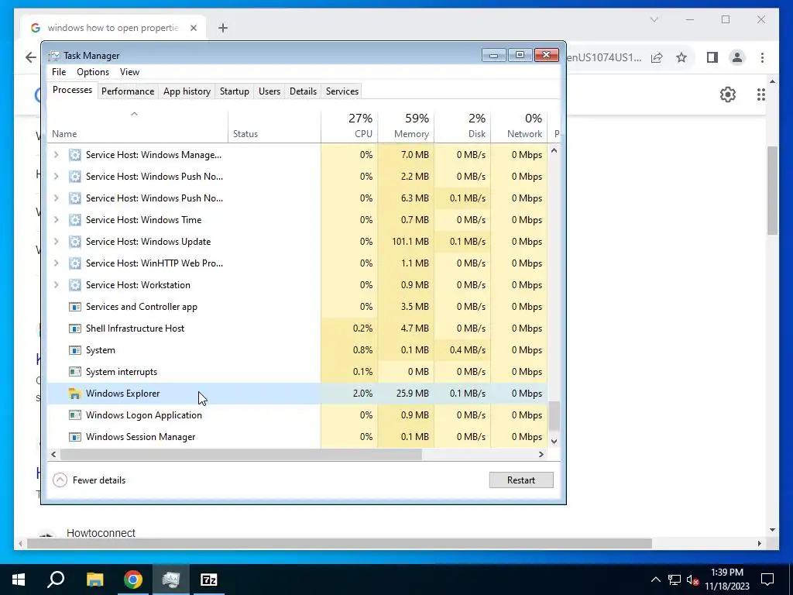Expand first Service Host: Windows Push No row

click(x=56, y=177)
